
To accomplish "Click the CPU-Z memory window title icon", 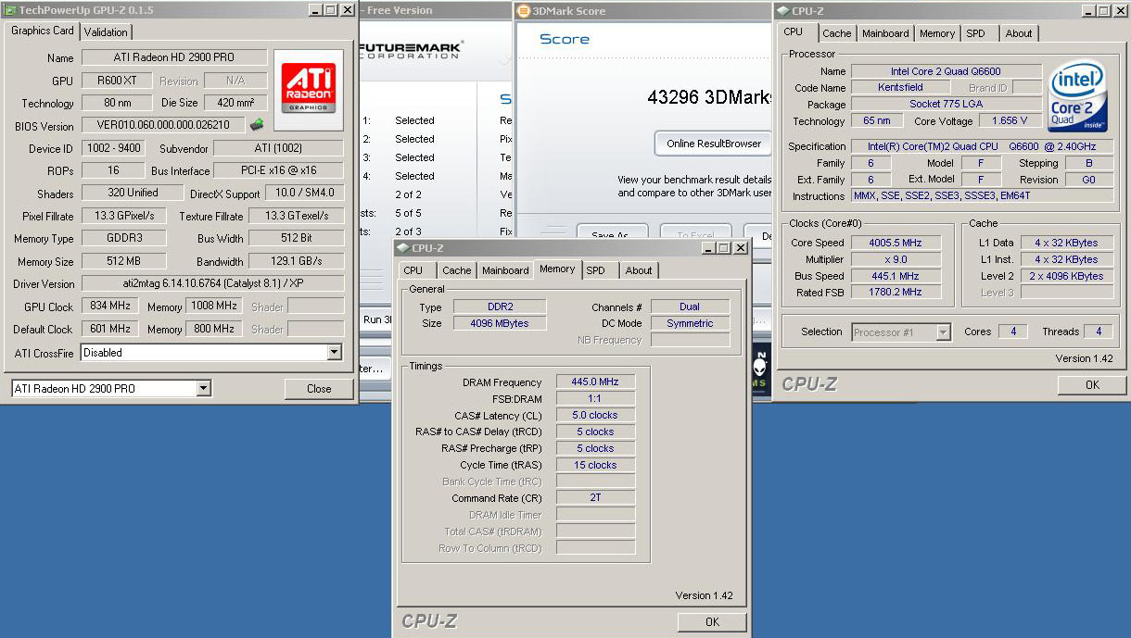I will (x=403, y=248).
